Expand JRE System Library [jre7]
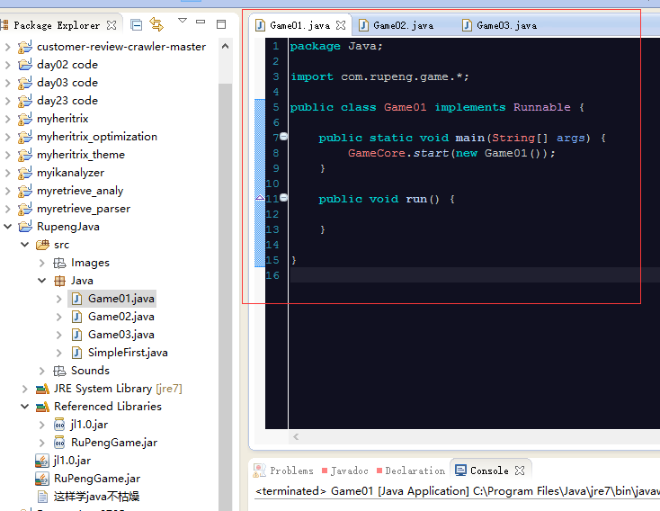 (24, 389)
